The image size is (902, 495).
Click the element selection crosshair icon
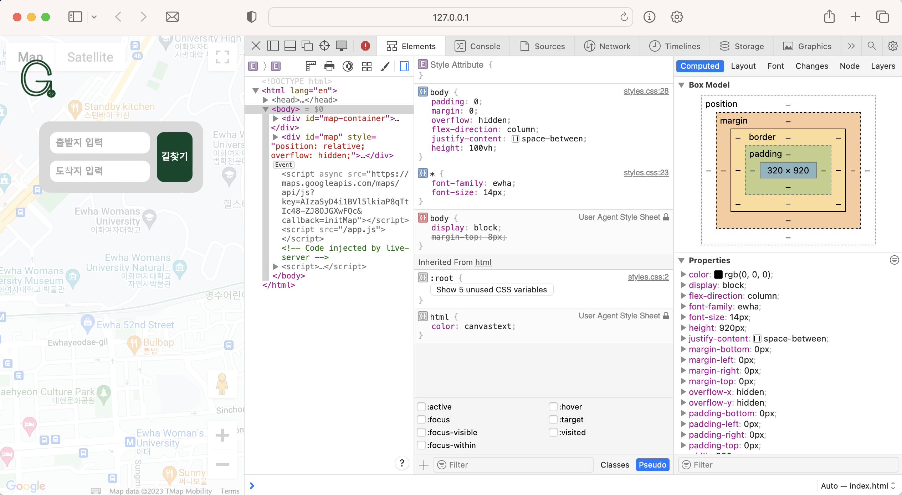click(324, 46)
